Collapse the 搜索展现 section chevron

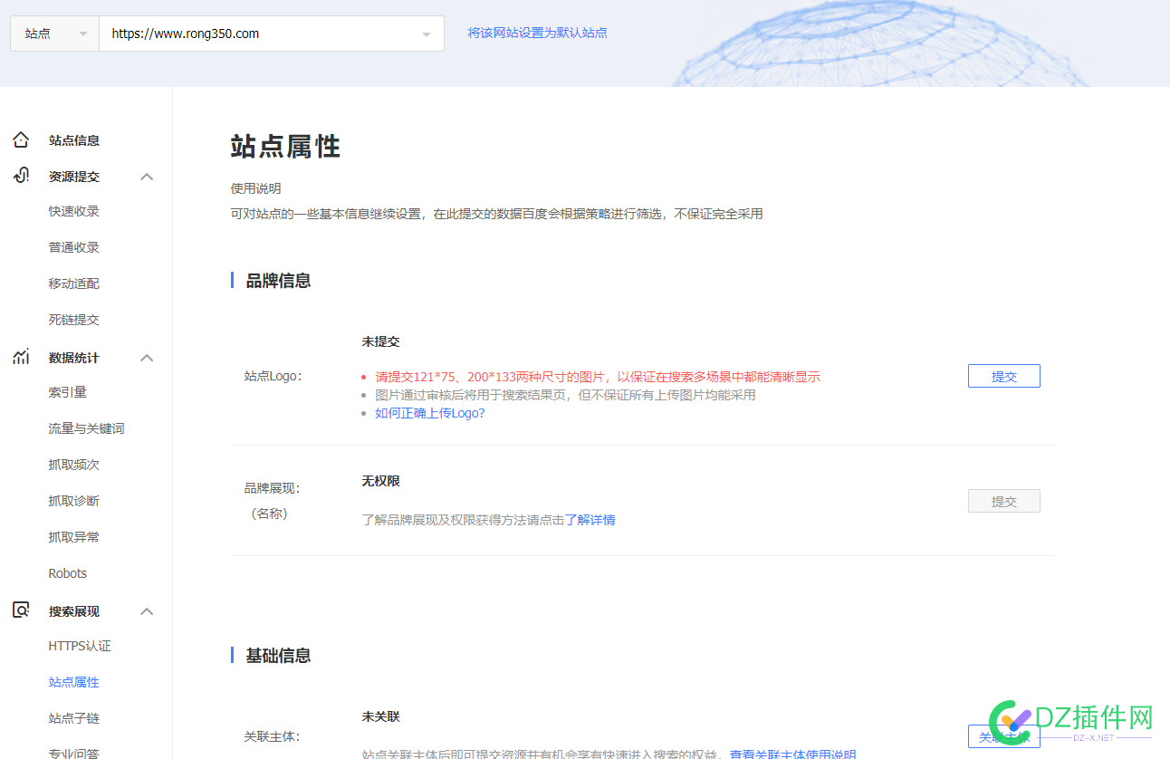coord(147,611)
